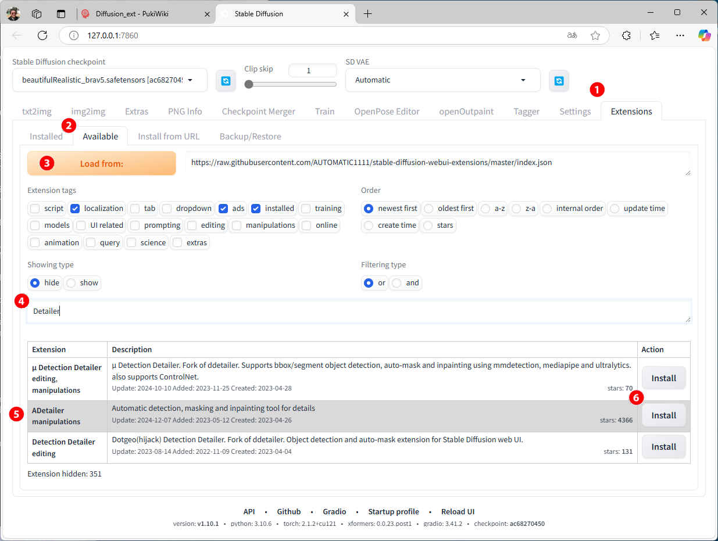The height and width of the screenshot is (541, 718).
Task: Open the txt2img tab
Action: 37,112
